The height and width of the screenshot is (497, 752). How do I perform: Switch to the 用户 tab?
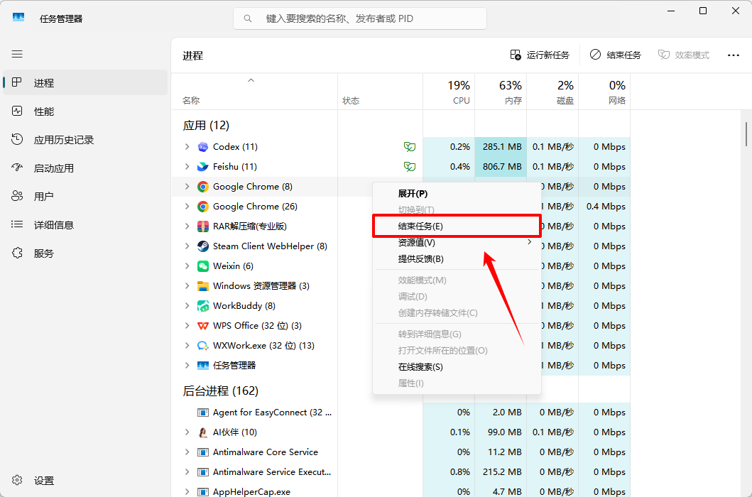[85, 196]
